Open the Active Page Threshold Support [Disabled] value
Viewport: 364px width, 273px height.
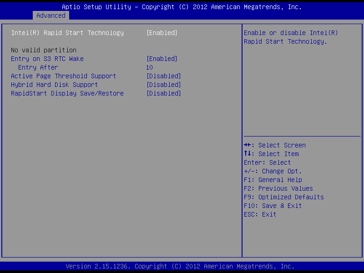[x=163, y=76]
